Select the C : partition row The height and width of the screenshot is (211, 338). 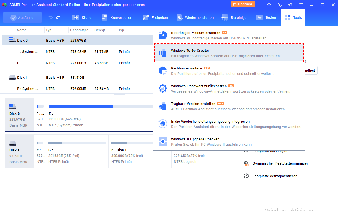77,63
